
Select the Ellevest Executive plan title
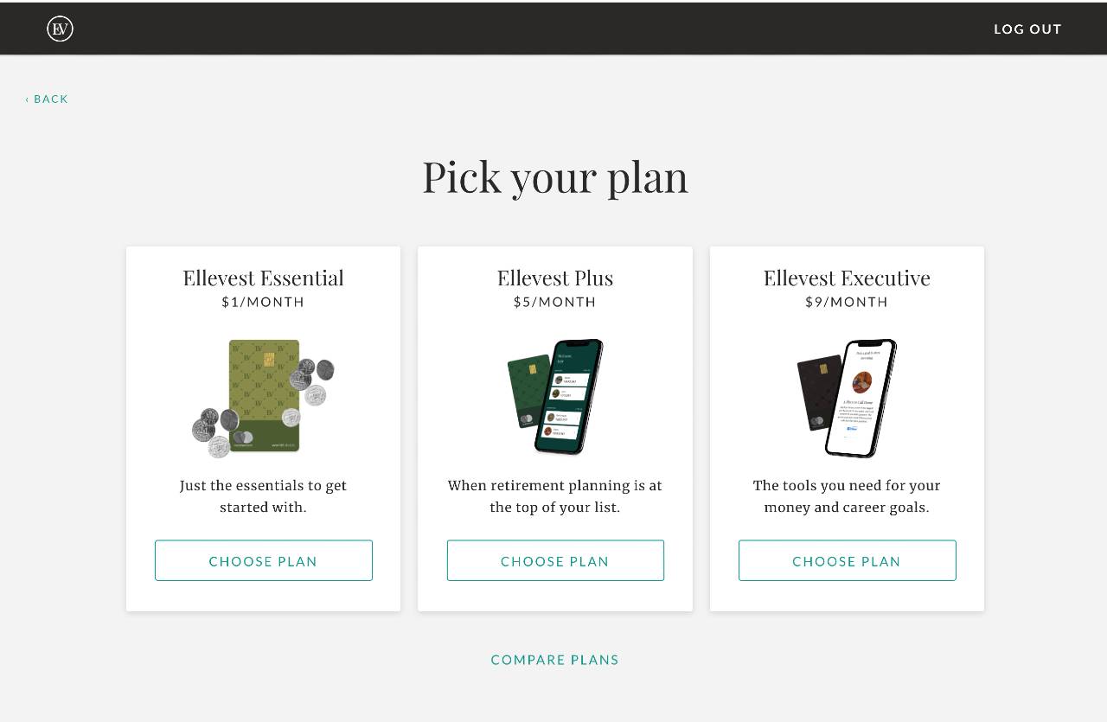(x=847, y=278)
